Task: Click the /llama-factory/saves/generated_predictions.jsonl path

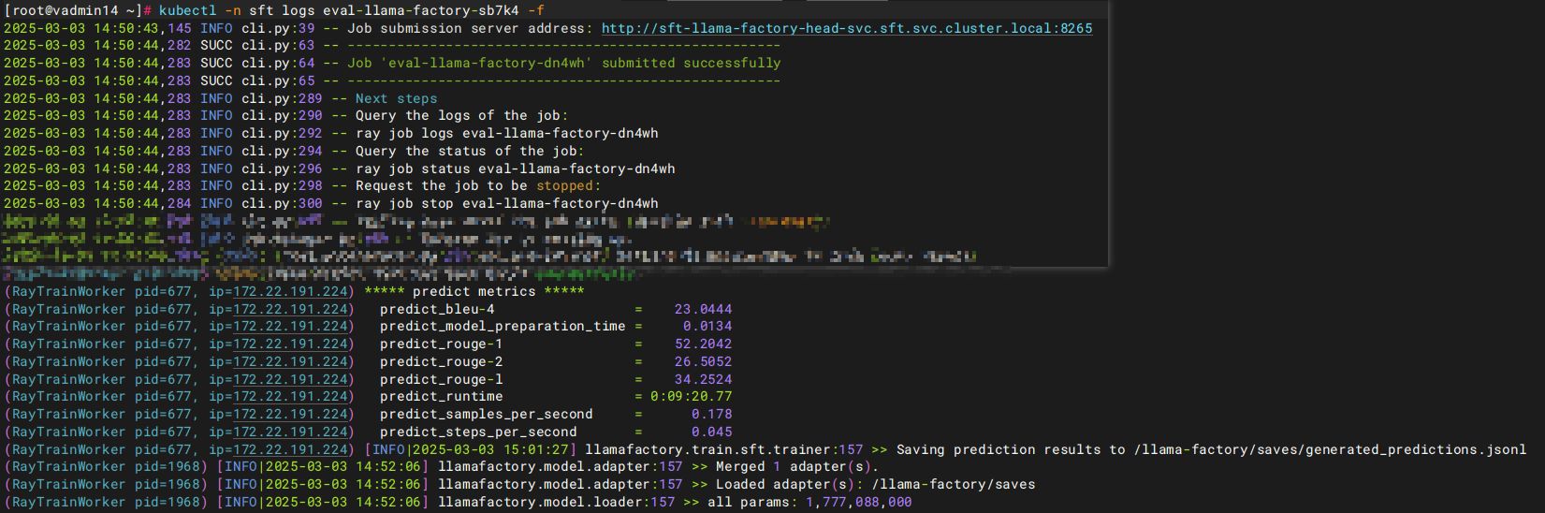Action: tap(1330, 449)
